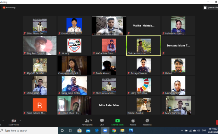Select Maruf Rahman video tile
The width and height of the screenshot is (218, 134).
coord(178,105)
